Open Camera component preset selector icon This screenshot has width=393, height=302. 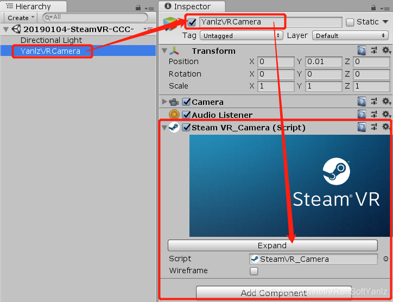coord(374,102)
